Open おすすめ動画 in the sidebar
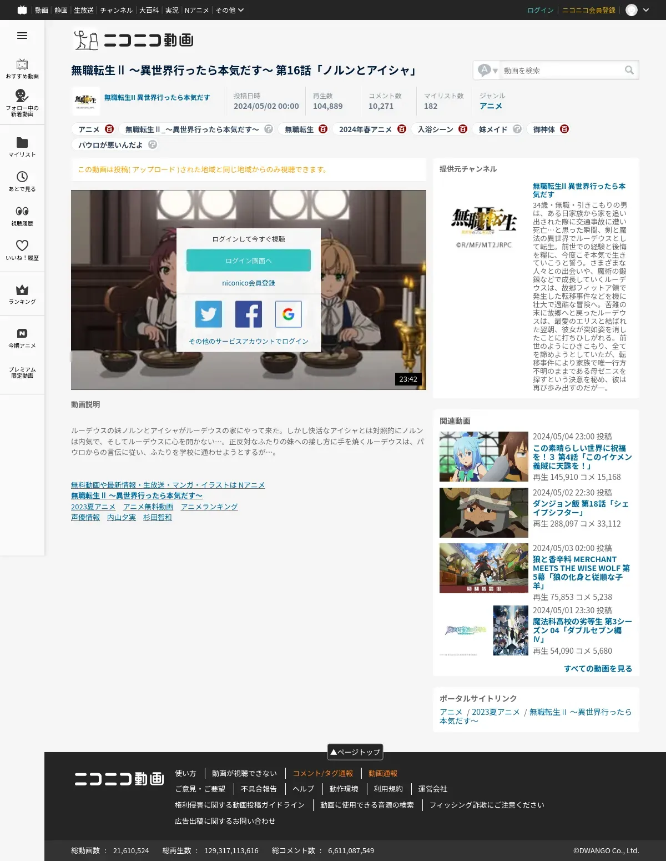 pos(22,69)
